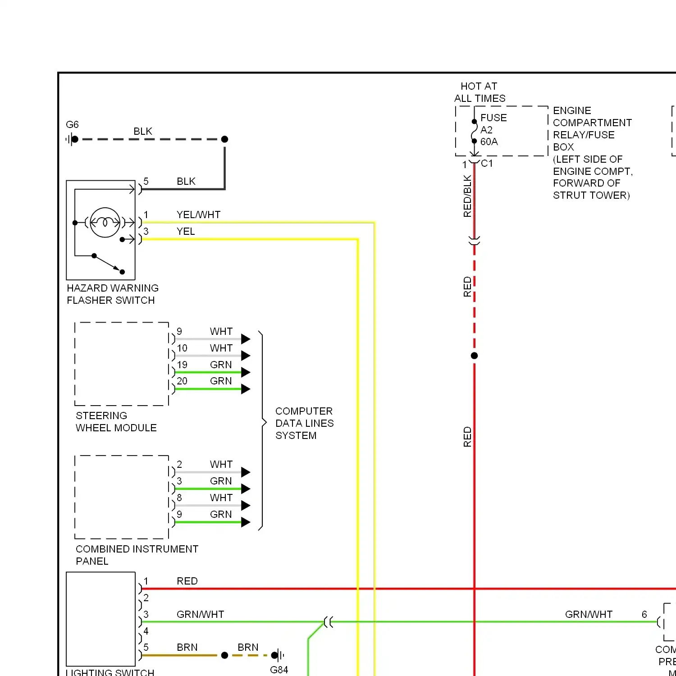Select the GRN/WHT label near pin 6
This screenshot has width=676, height=676.
point(589,614)
